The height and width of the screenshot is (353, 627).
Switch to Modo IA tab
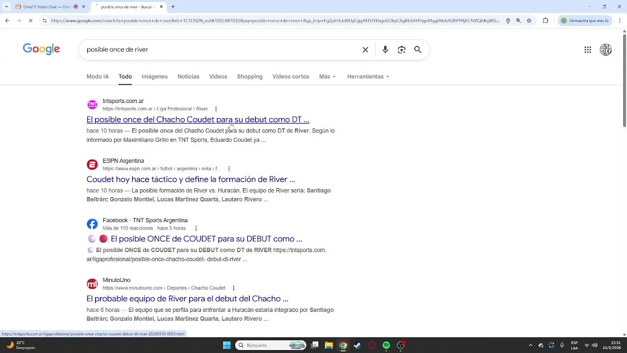coord(97,76)
